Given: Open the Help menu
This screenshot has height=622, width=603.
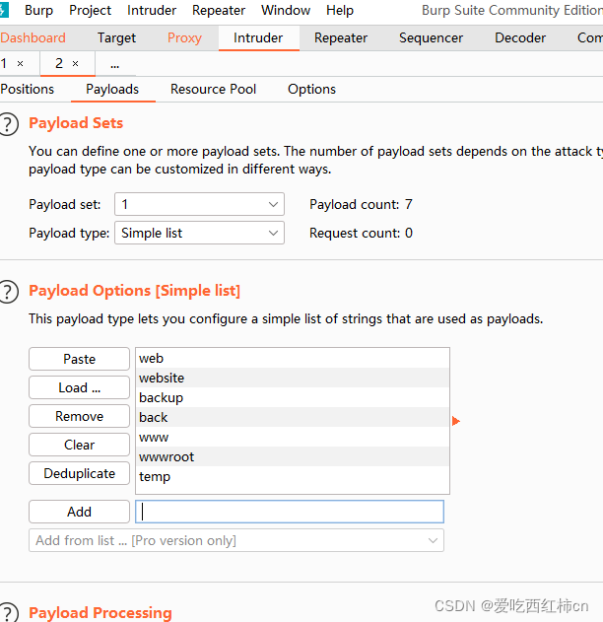Looking at the screenshot, I should coord(340,10).
